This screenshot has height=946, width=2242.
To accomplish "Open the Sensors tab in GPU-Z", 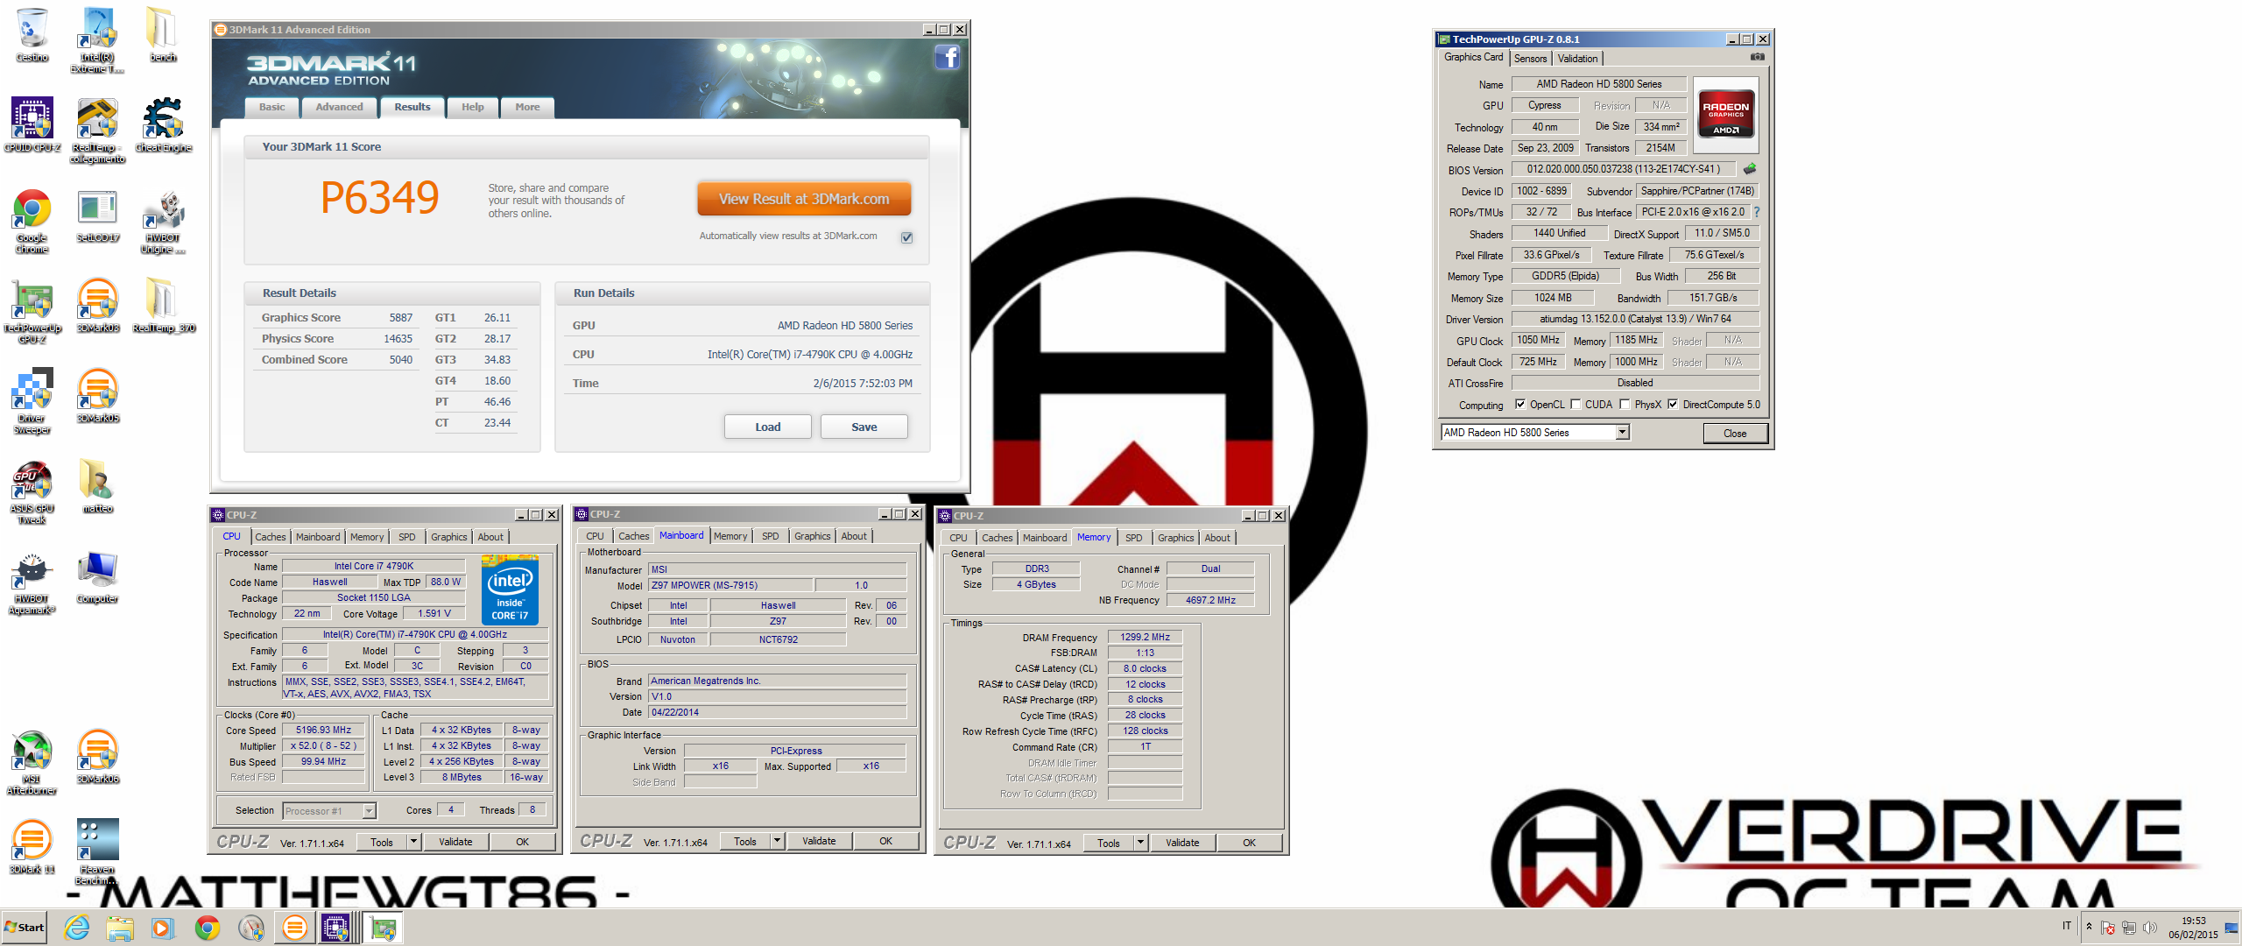I will coord(1531,59).
